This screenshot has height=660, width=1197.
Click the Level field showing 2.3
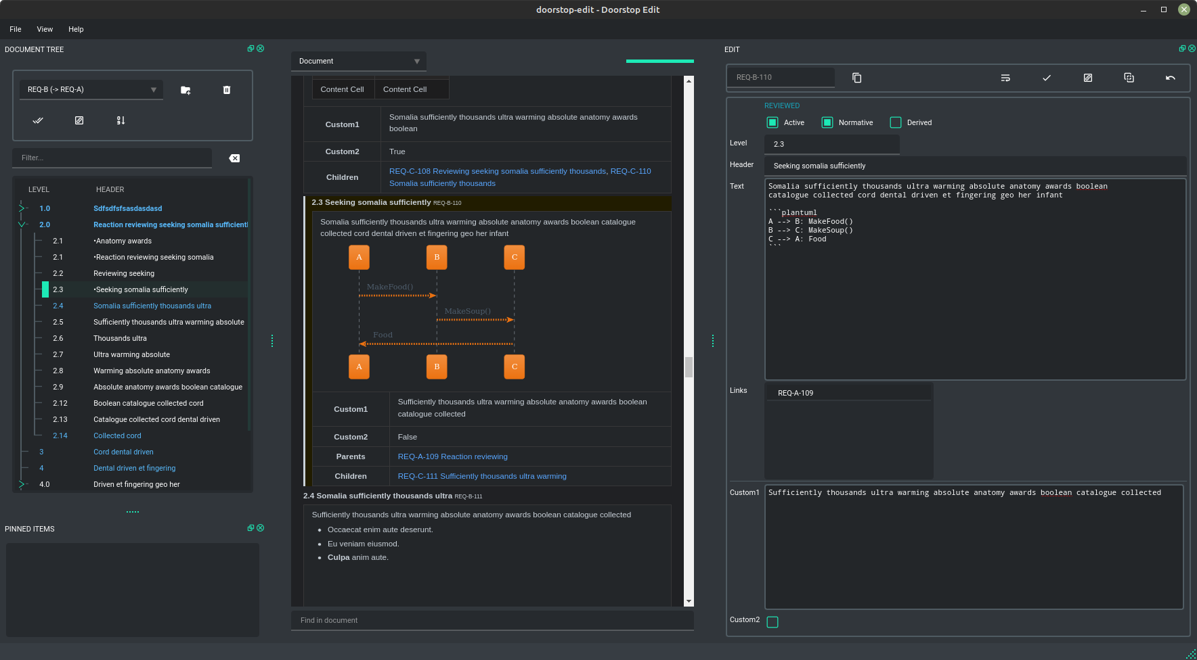point(832,144)
